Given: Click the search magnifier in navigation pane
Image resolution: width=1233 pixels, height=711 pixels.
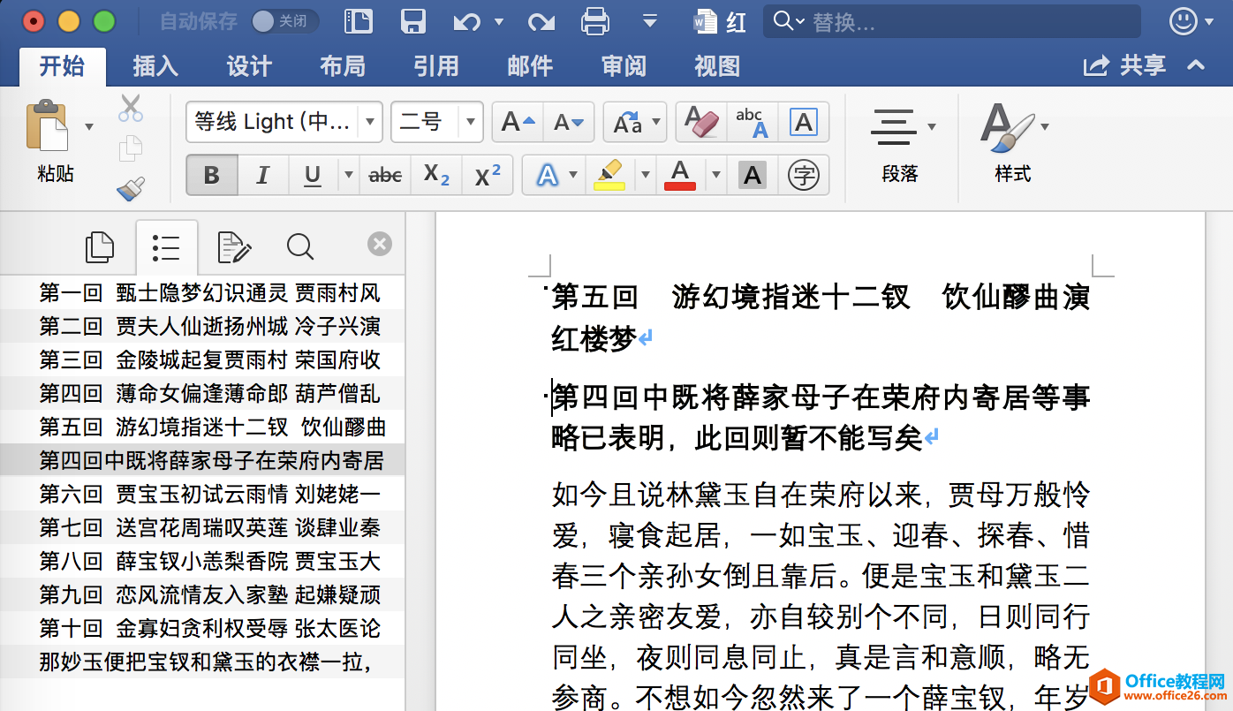Looking at the screenshot, I should pyautogui.click(x=300, y=248).
